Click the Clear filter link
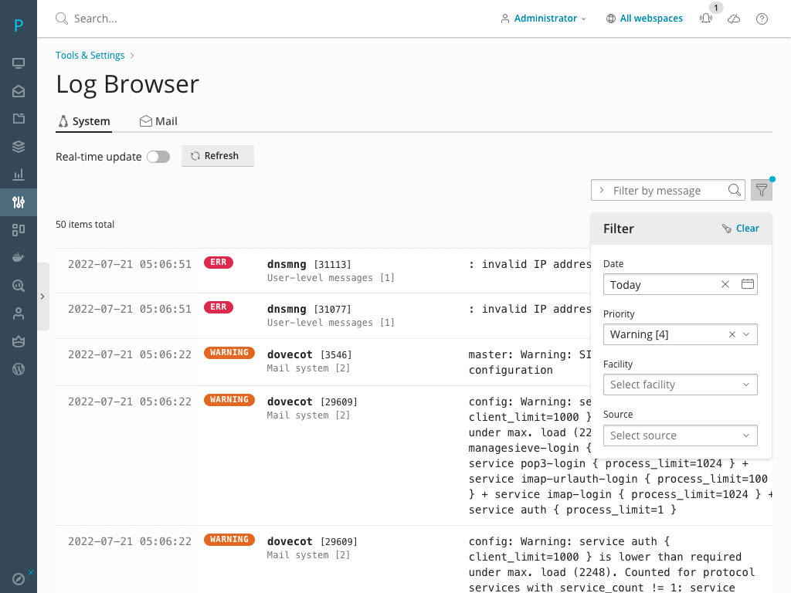The image size is (791, 593). tap(740, 229)
